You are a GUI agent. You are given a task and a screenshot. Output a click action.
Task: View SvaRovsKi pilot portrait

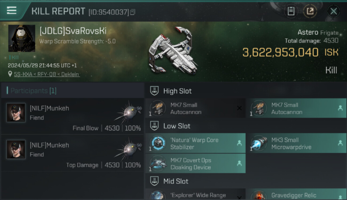coord(22,38)
